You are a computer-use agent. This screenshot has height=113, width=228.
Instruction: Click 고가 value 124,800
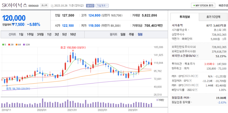coord(94,15)
